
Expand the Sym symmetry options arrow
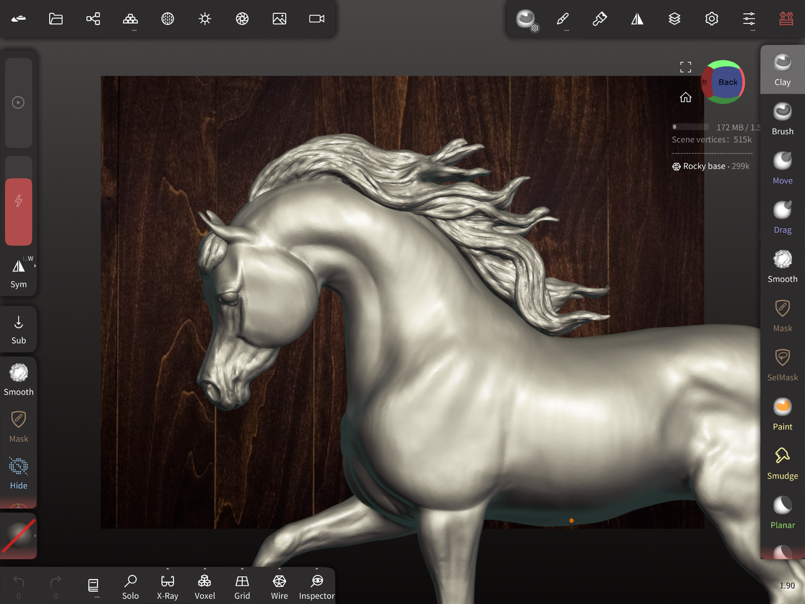coord(35,266)
